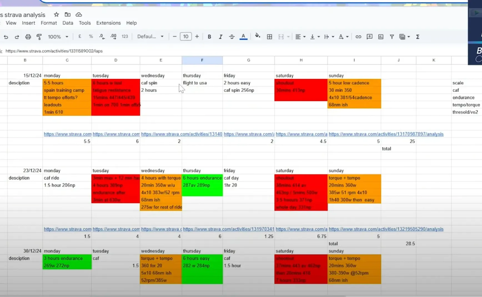The height and width of the screenshot is (297, 482).
Task: Print the spreadsheet
Action: tap(28, 37)
